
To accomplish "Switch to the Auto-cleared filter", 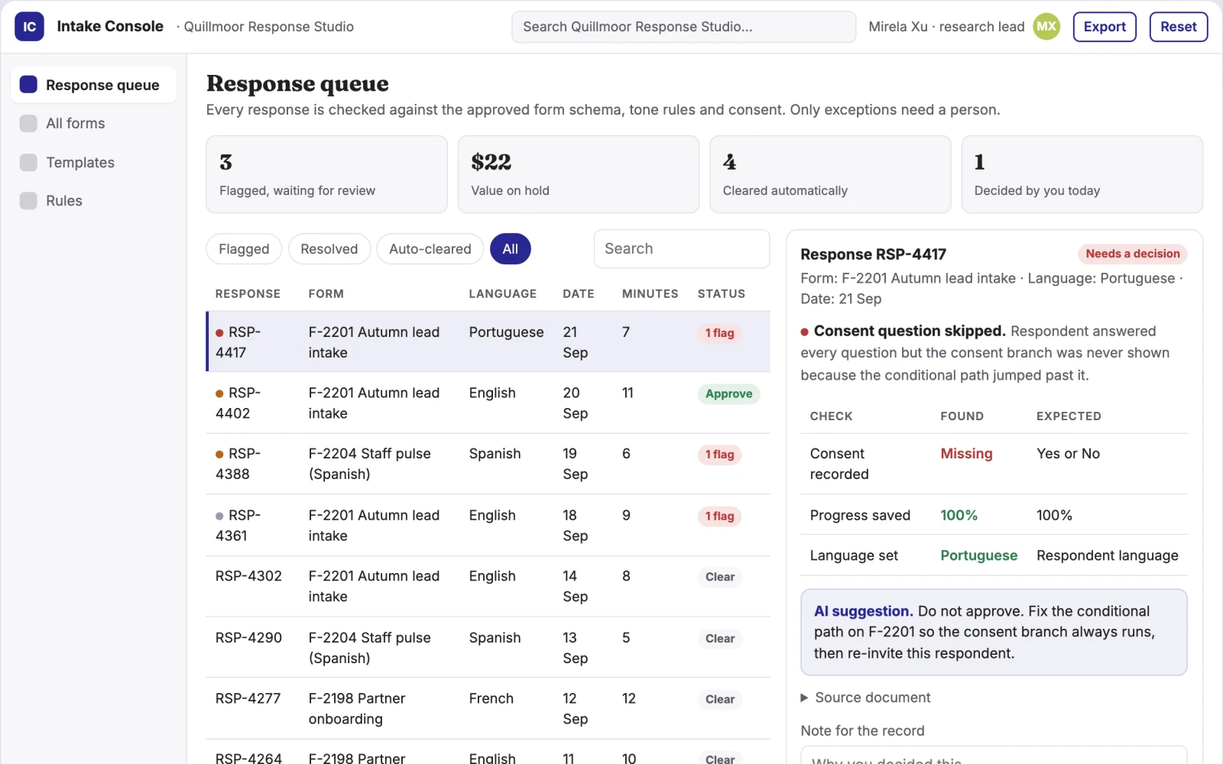I will coord(430,249).
